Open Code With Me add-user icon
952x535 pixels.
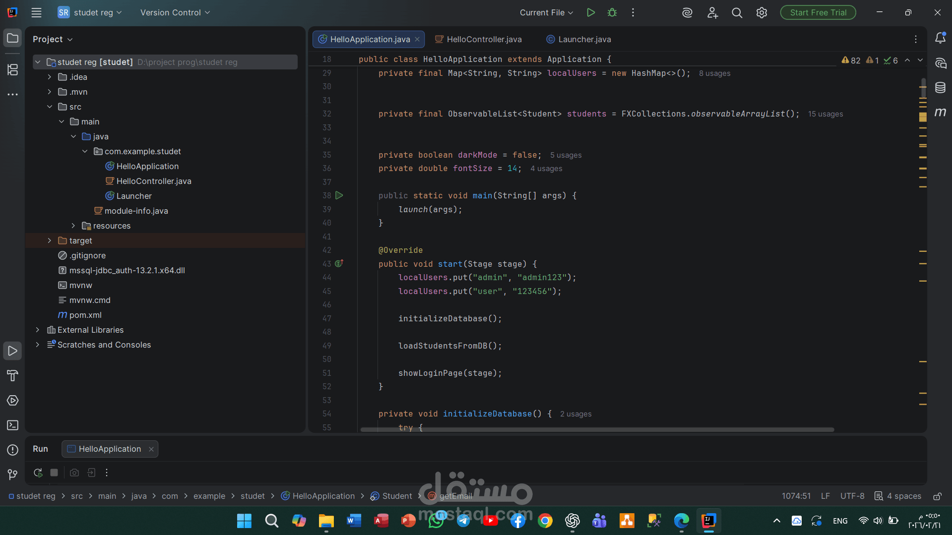coord(712,12)
